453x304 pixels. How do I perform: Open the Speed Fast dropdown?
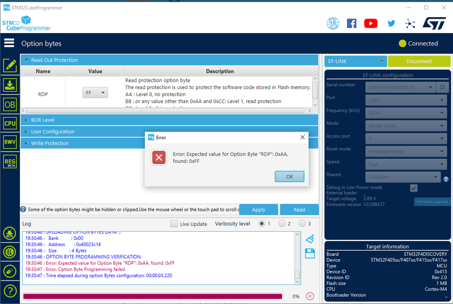coord(406,164)
